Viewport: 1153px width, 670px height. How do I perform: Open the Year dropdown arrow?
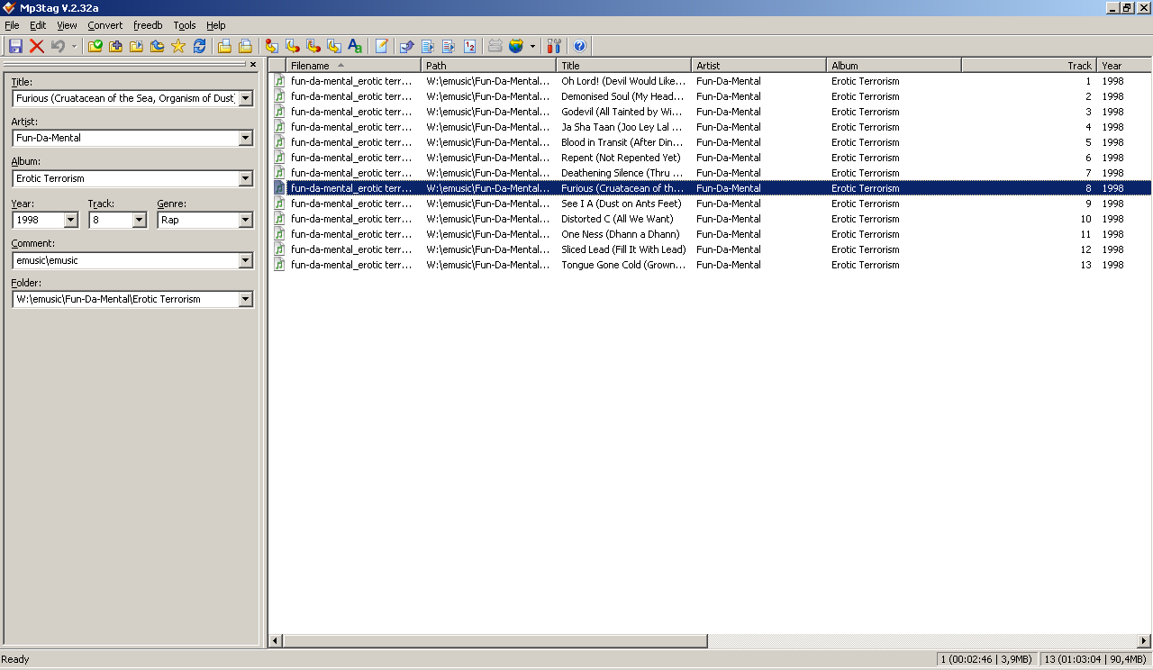pos(71,220)
